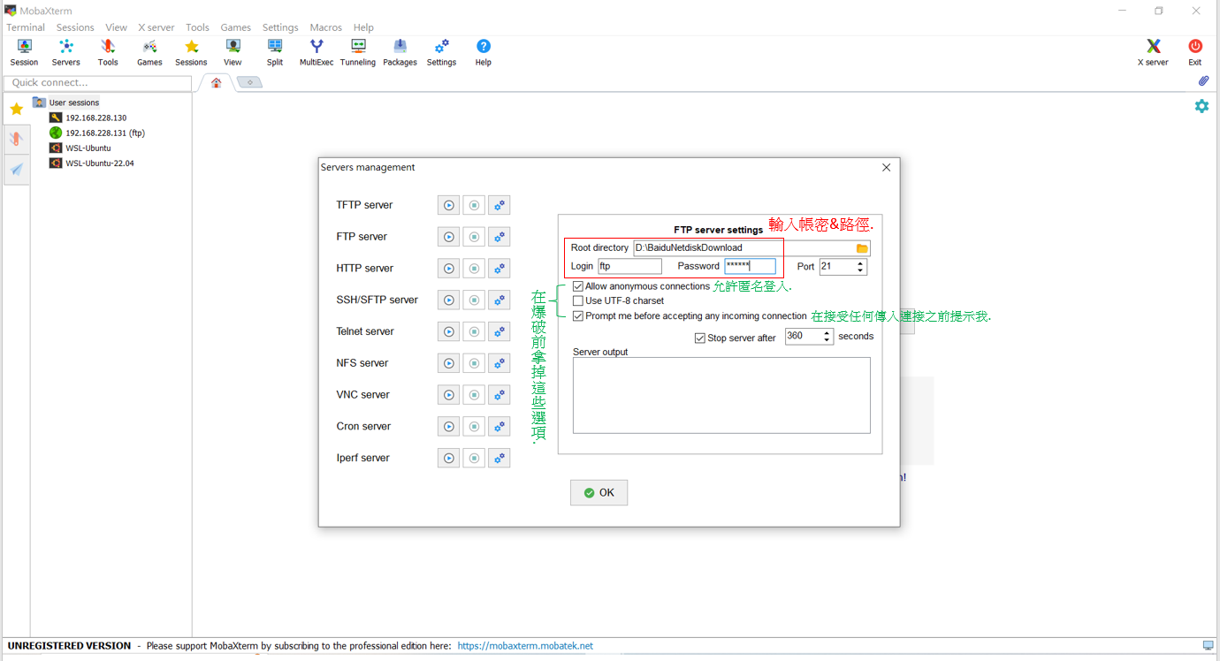Screen dimensions: 1220x661
Task: Open the Sessions star toolbar icon
Action: pos(191,52)
